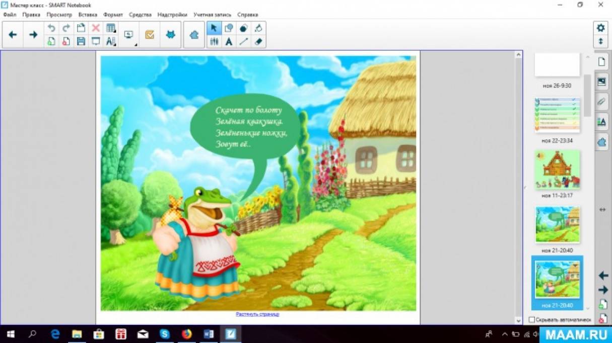Delete page with sidebar red X icon

[603, 318]
